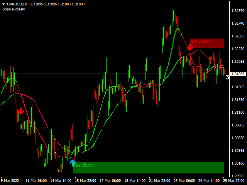247x185 pixels.
Task: Click the time label 11 Mar 06:00
Action: (36, 181)
